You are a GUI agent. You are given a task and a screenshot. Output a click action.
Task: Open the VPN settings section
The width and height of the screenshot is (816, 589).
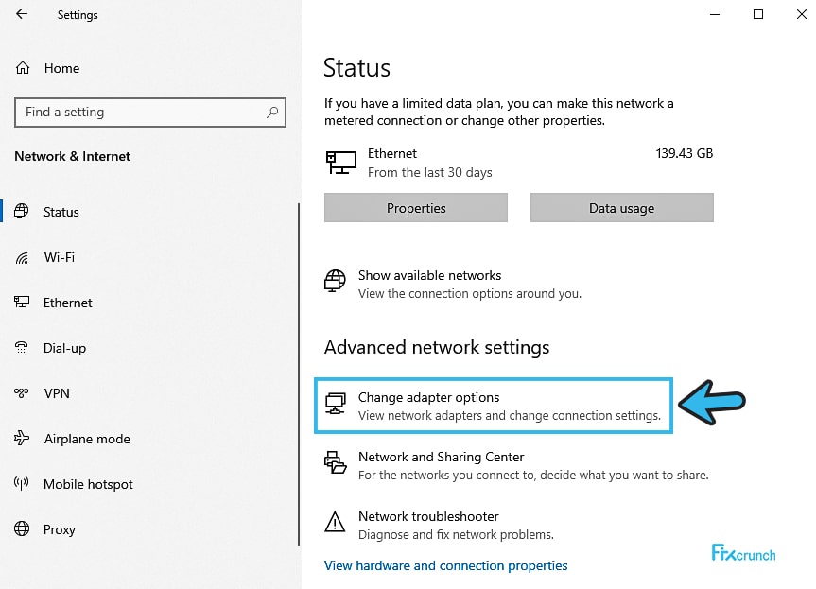coord(57,393)
